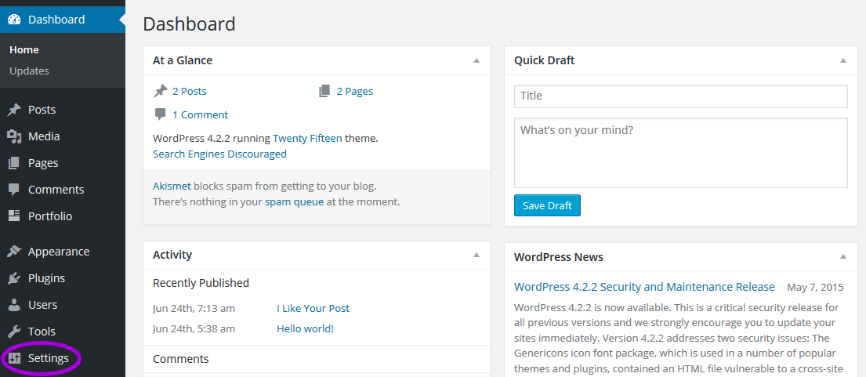
Task: Click the Twenty Fifteen theme link
Action: tap(308, 139)
